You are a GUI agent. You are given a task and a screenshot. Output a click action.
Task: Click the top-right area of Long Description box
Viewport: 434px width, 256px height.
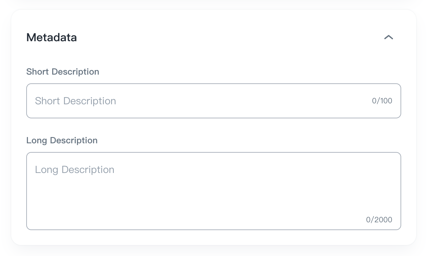point(375,165)
